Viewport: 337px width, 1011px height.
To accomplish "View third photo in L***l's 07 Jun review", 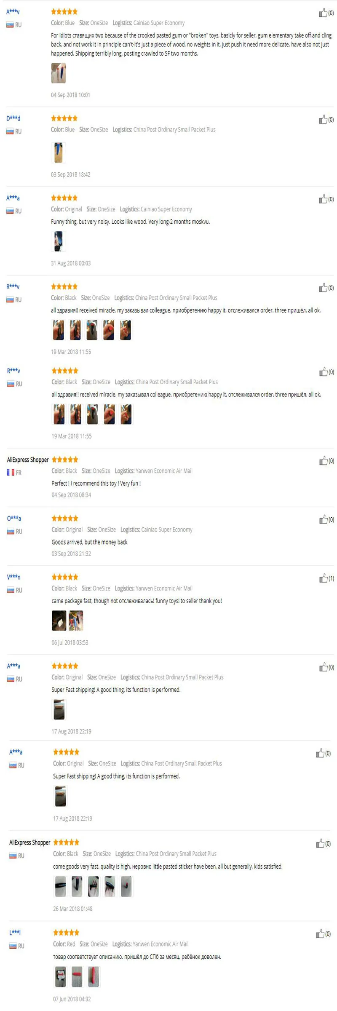I will click(x=93, y=977).
